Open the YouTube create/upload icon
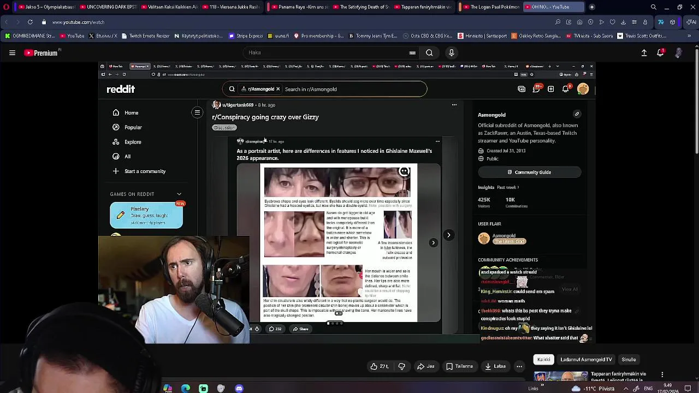699x393 pixels. coord(644,53)
